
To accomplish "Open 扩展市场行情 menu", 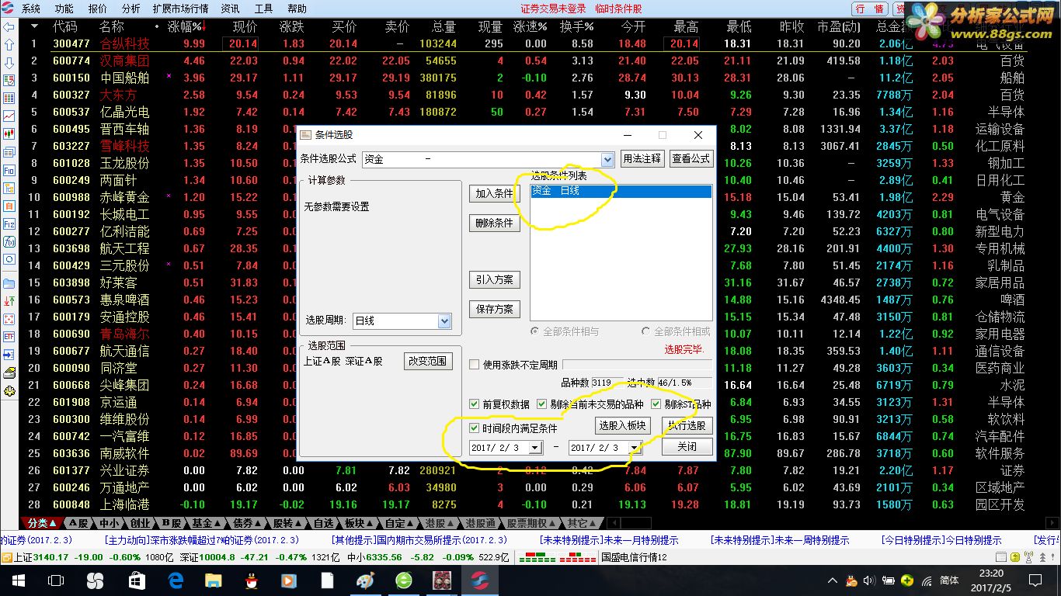I will tap(180, 9).
